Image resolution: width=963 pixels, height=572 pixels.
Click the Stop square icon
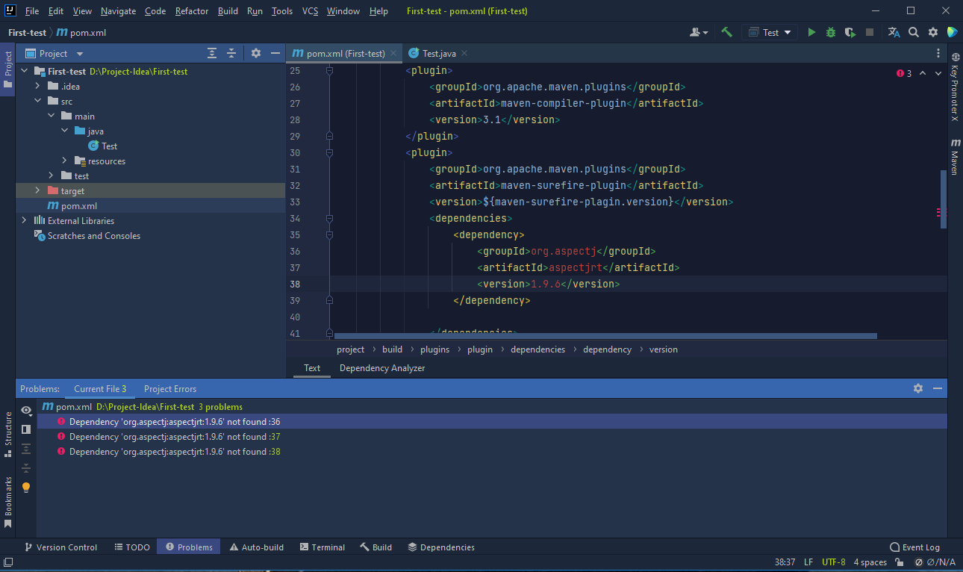pyautogui.click(x=869, y=33)
